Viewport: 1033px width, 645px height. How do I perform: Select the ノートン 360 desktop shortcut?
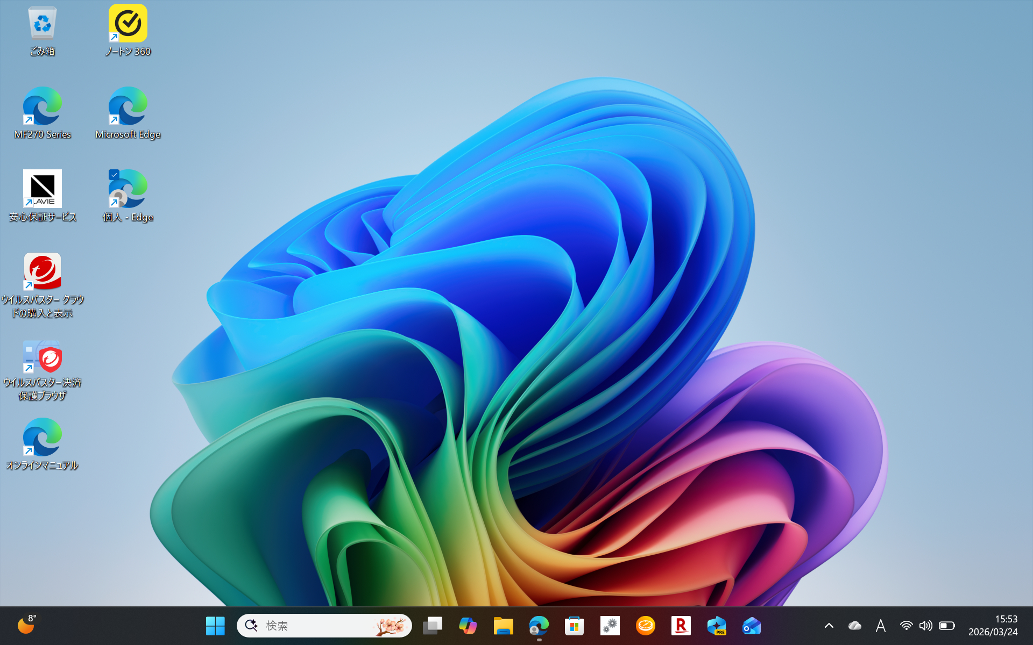coord(128,31)
